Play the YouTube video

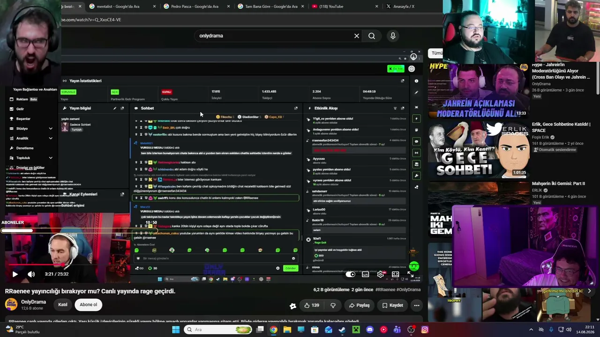(15, 274)
